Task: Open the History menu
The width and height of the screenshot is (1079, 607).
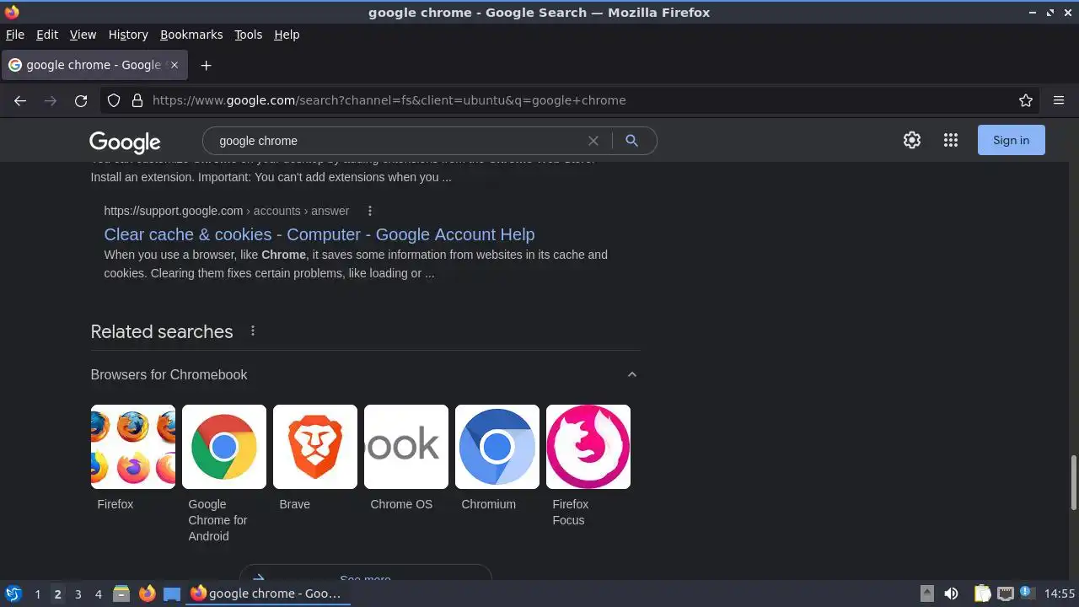Action: coord(128,35)
